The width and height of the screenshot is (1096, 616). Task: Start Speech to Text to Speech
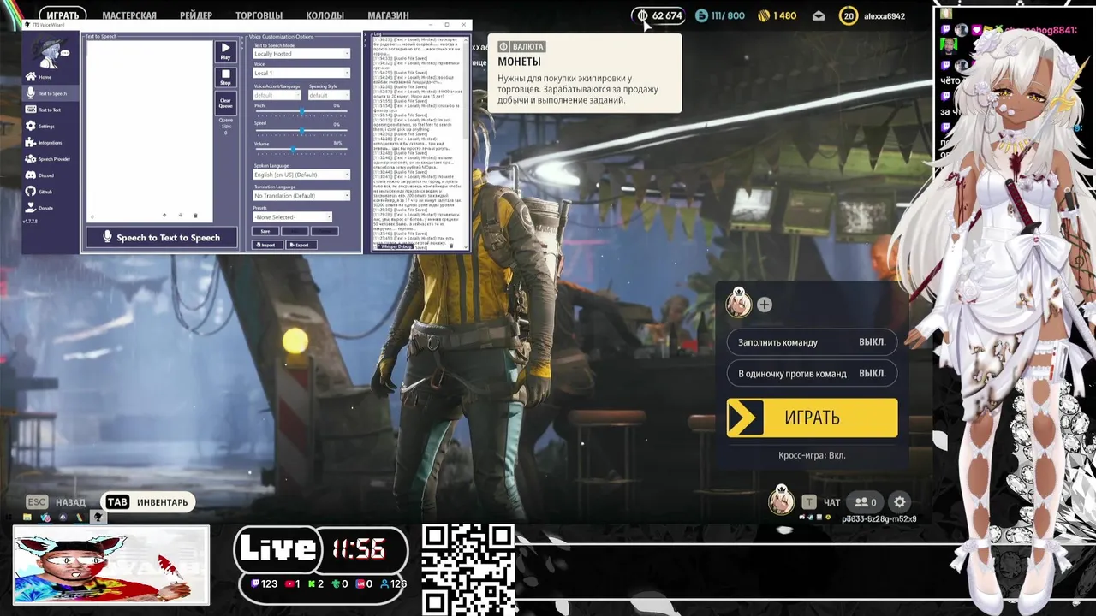[161, 238]
